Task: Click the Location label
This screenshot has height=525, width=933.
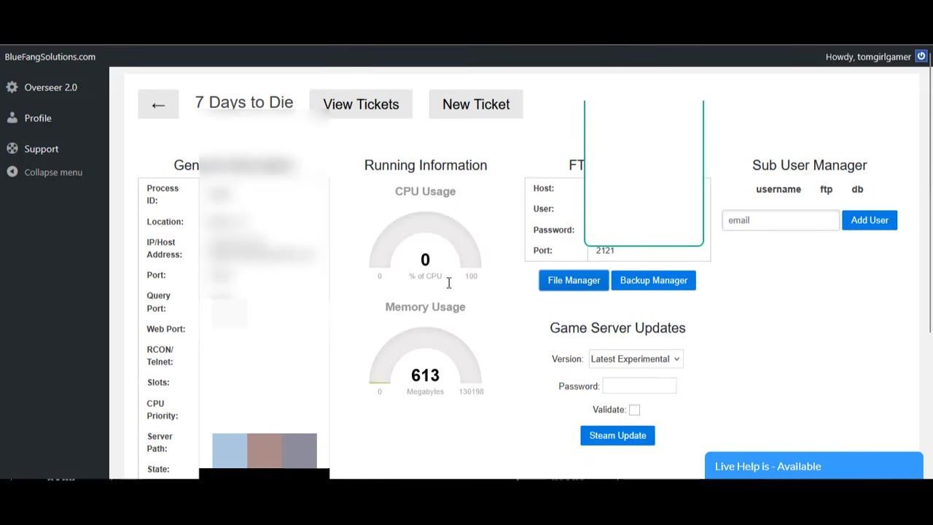Action: (165, 222)
